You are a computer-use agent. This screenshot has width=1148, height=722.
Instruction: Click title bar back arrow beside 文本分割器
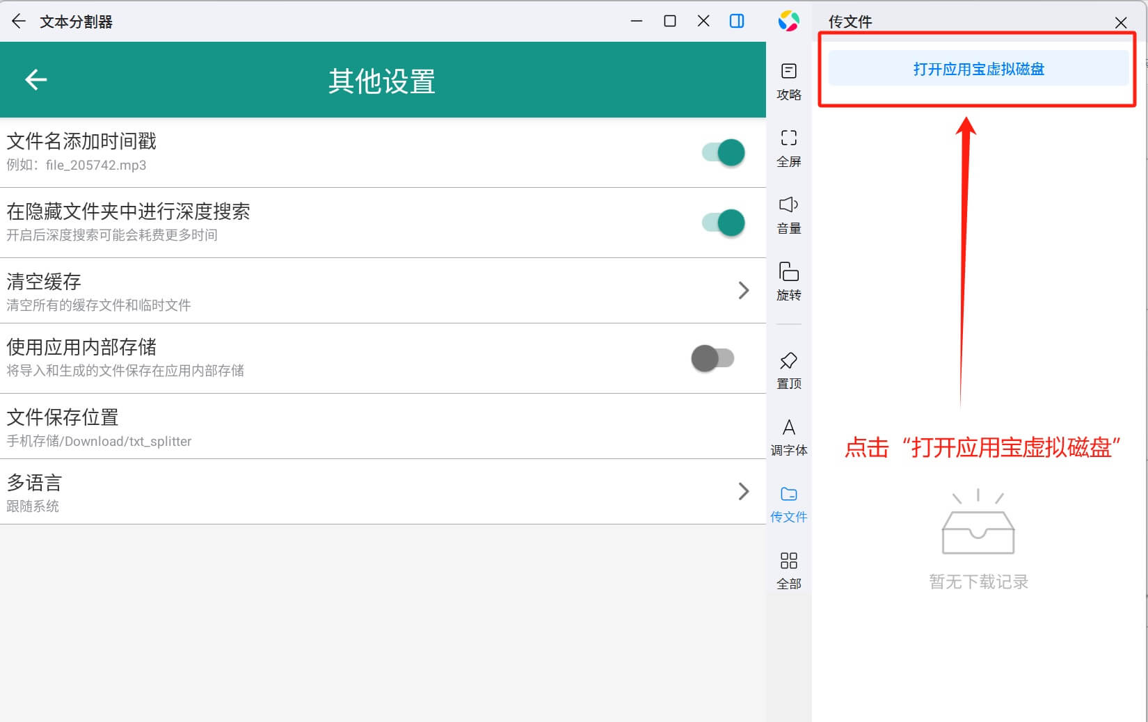click(19, 22)
